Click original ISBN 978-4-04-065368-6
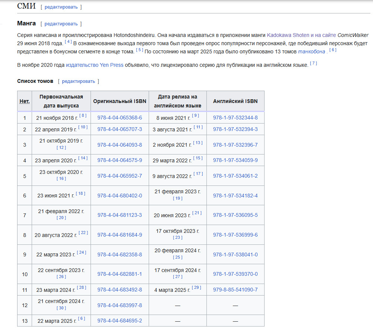The height and width of the screenshot is (331, 373). coord(120,118)
